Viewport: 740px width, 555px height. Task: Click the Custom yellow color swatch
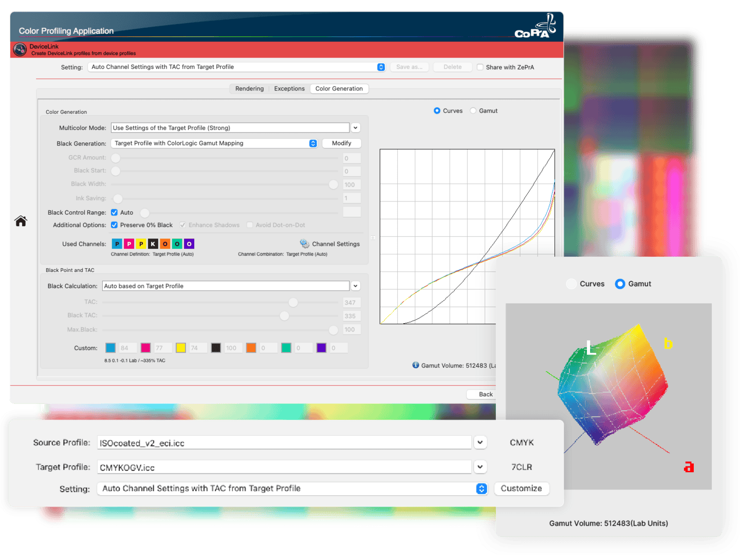181,348
